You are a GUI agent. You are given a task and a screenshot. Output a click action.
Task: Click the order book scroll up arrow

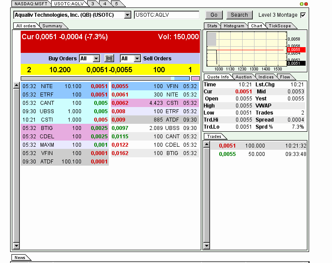pos(16,85)
